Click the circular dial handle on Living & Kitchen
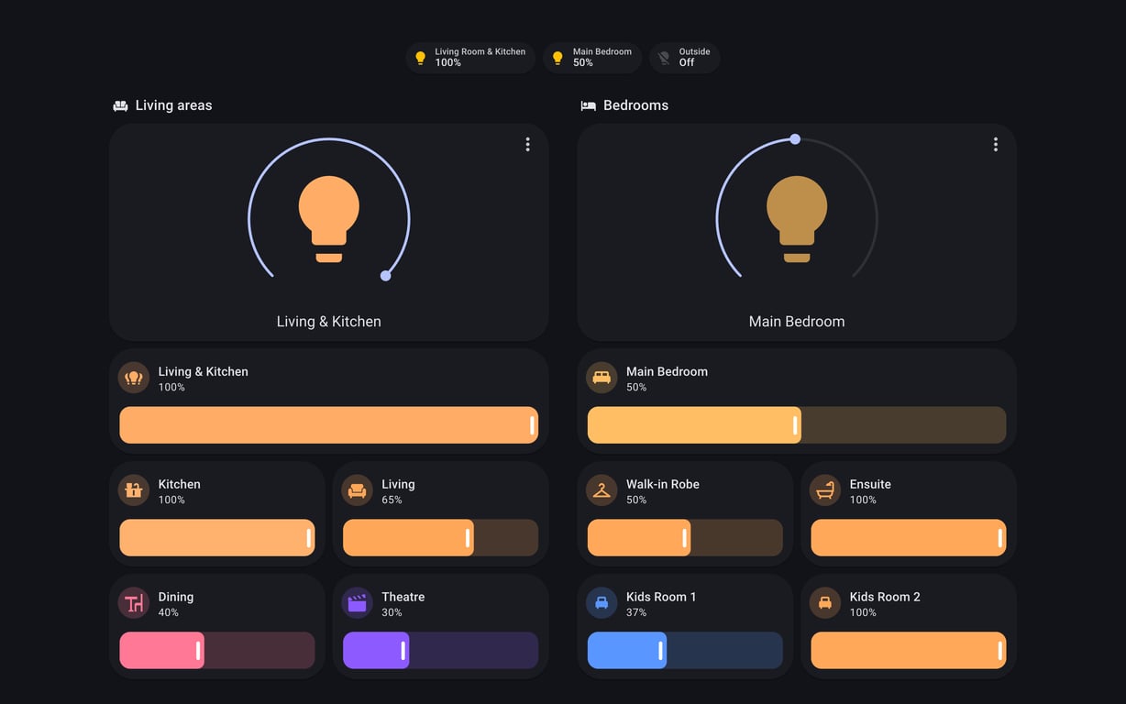This screenshot has width=1126, height=704. coord(386,276)
